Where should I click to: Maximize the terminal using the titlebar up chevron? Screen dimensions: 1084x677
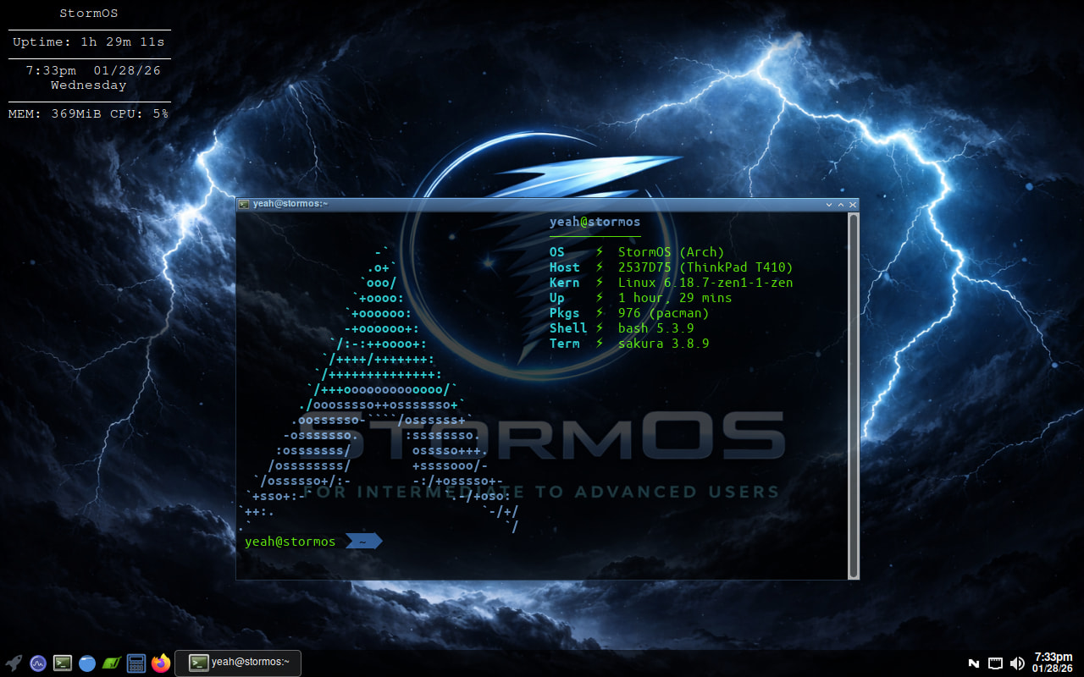point(841,205)
